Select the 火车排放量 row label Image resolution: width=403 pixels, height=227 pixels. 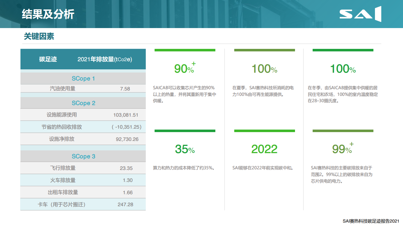(63, 180)
